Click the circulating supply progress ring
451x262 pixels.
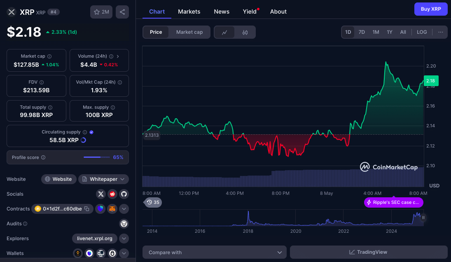(x=84, y=140)
